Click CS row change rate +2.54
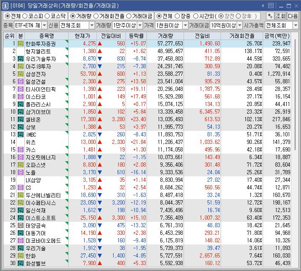The width and height of the screenshot is (301, 271). (x=139, y=188)
